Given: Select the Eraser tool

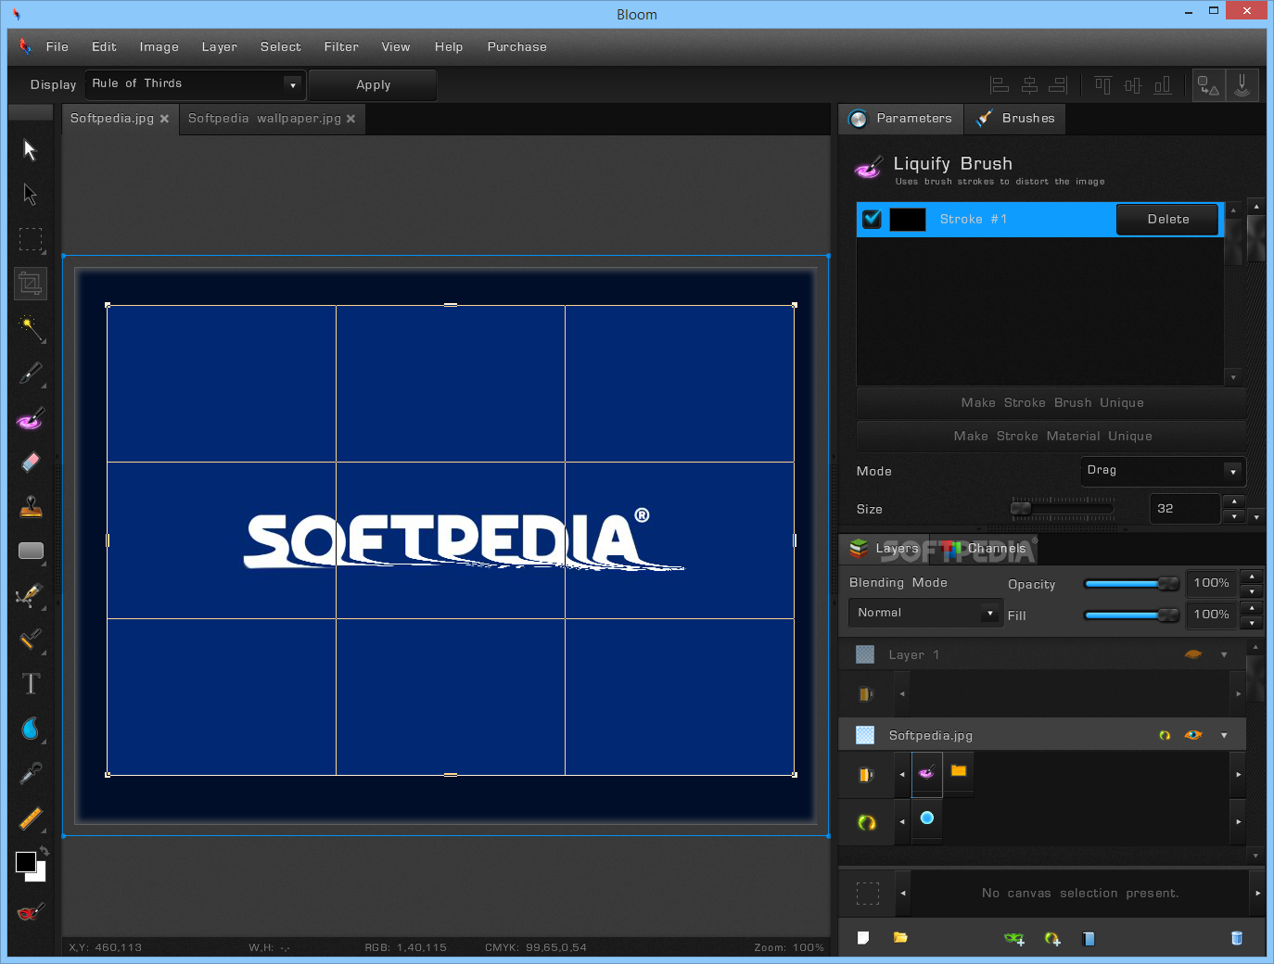Looking at the screenshot, I should pyautogui.click(x=31, y=463).
